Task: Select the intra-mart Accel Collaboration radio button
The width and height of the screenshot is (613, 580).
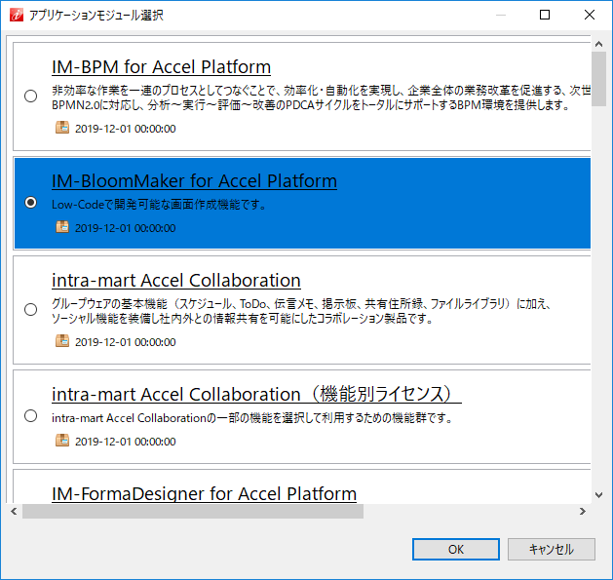Action: tap(30, 309)
